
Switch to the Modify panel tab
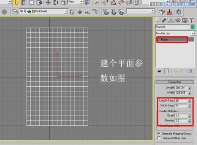(164, 20)
